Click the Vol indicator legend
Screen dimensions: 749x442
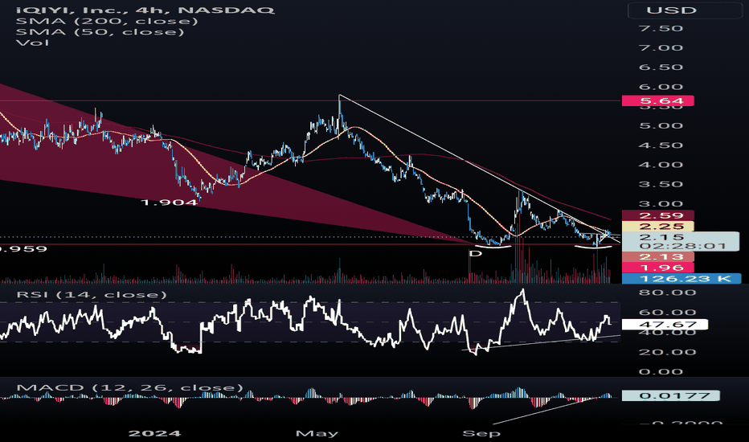pos(32,43)
